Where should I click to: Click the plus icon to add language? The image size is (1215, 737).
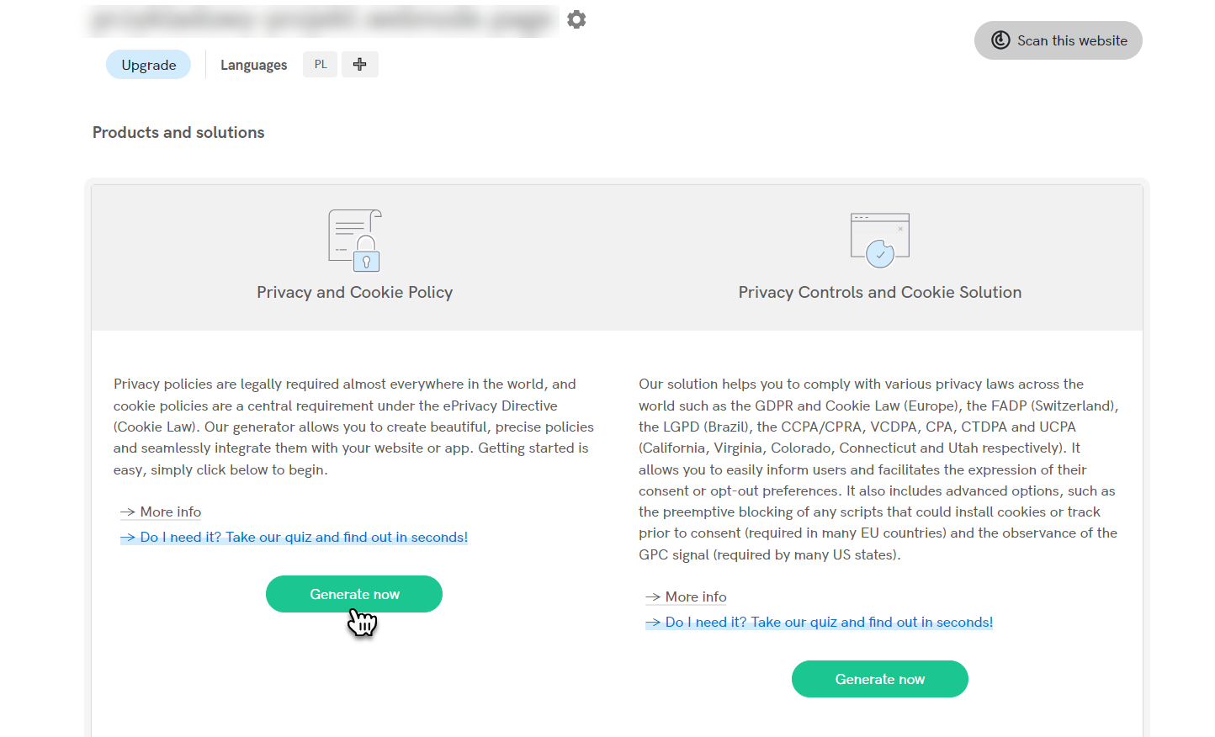click(x=359, y=64)
